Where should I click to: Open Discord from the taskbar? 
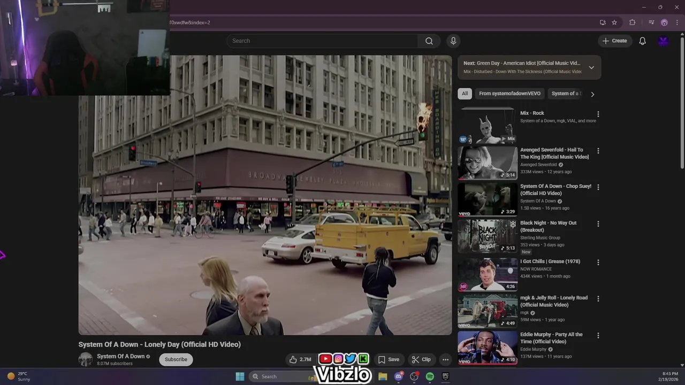(398, 376)
